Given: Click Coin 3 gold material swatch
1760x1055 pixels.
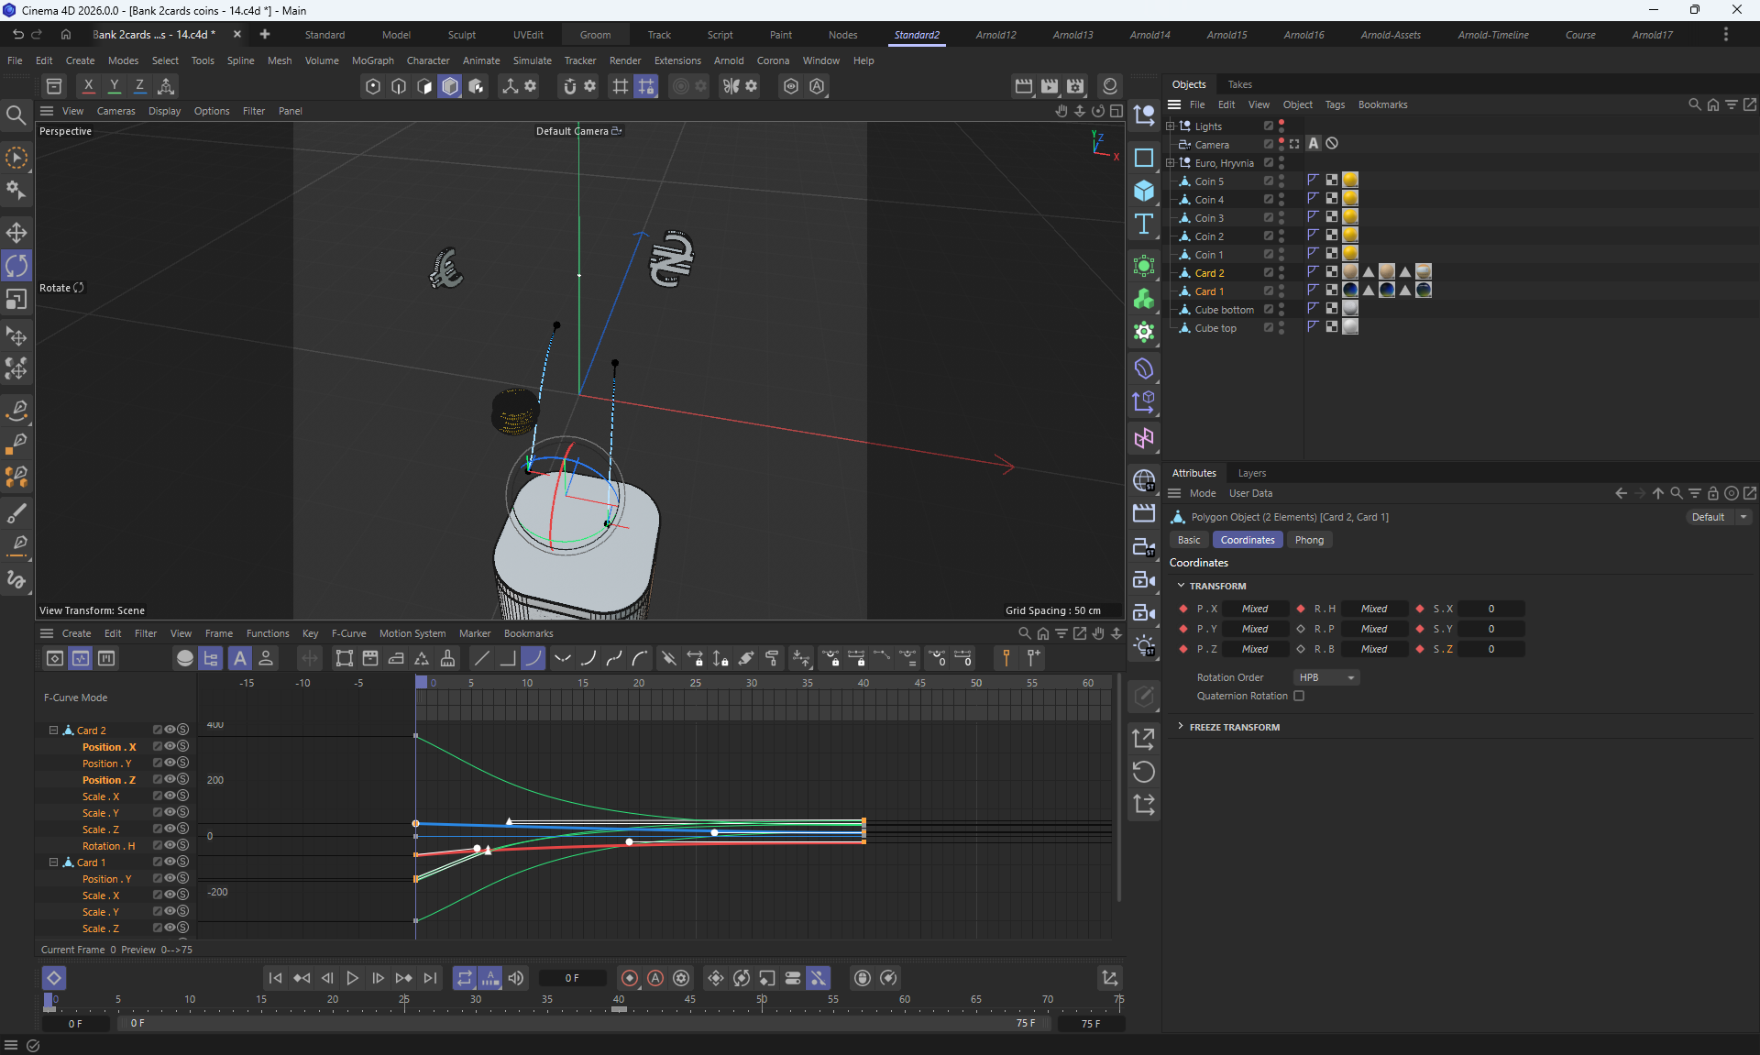Looking at the screenshot, I should pos(1349,217).
